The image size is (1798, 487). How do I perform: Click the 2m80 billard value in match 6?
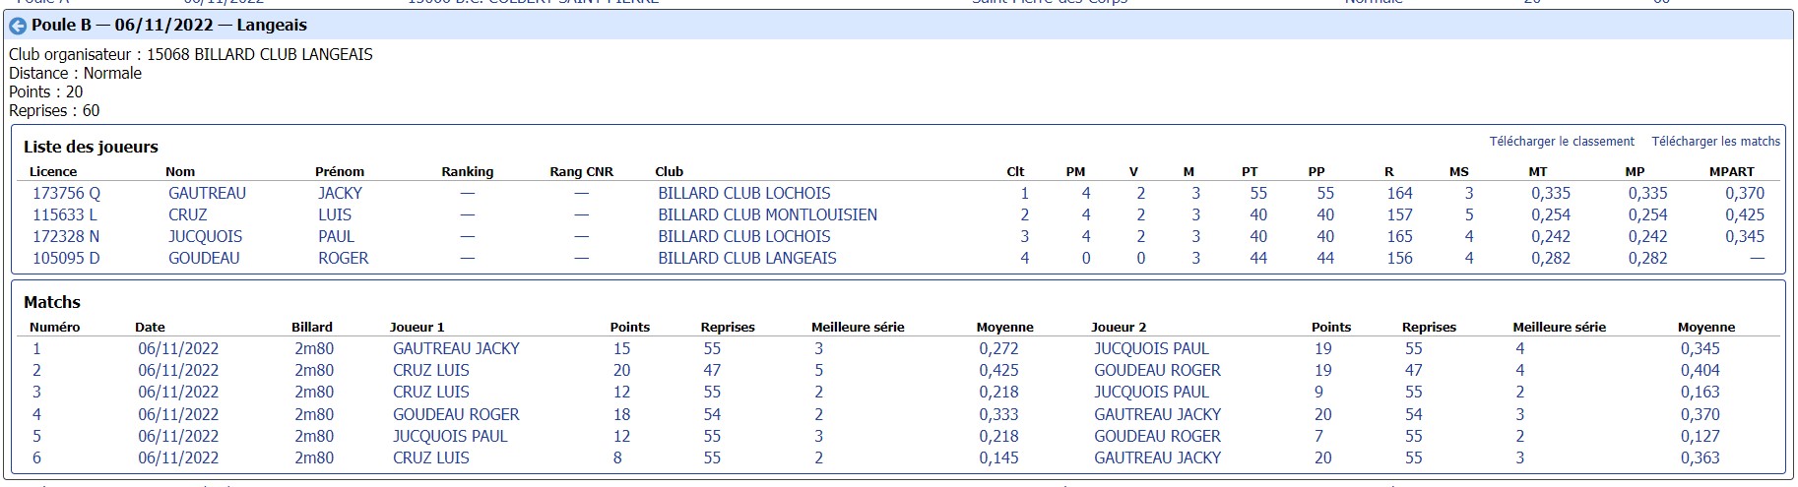point(314,458)
